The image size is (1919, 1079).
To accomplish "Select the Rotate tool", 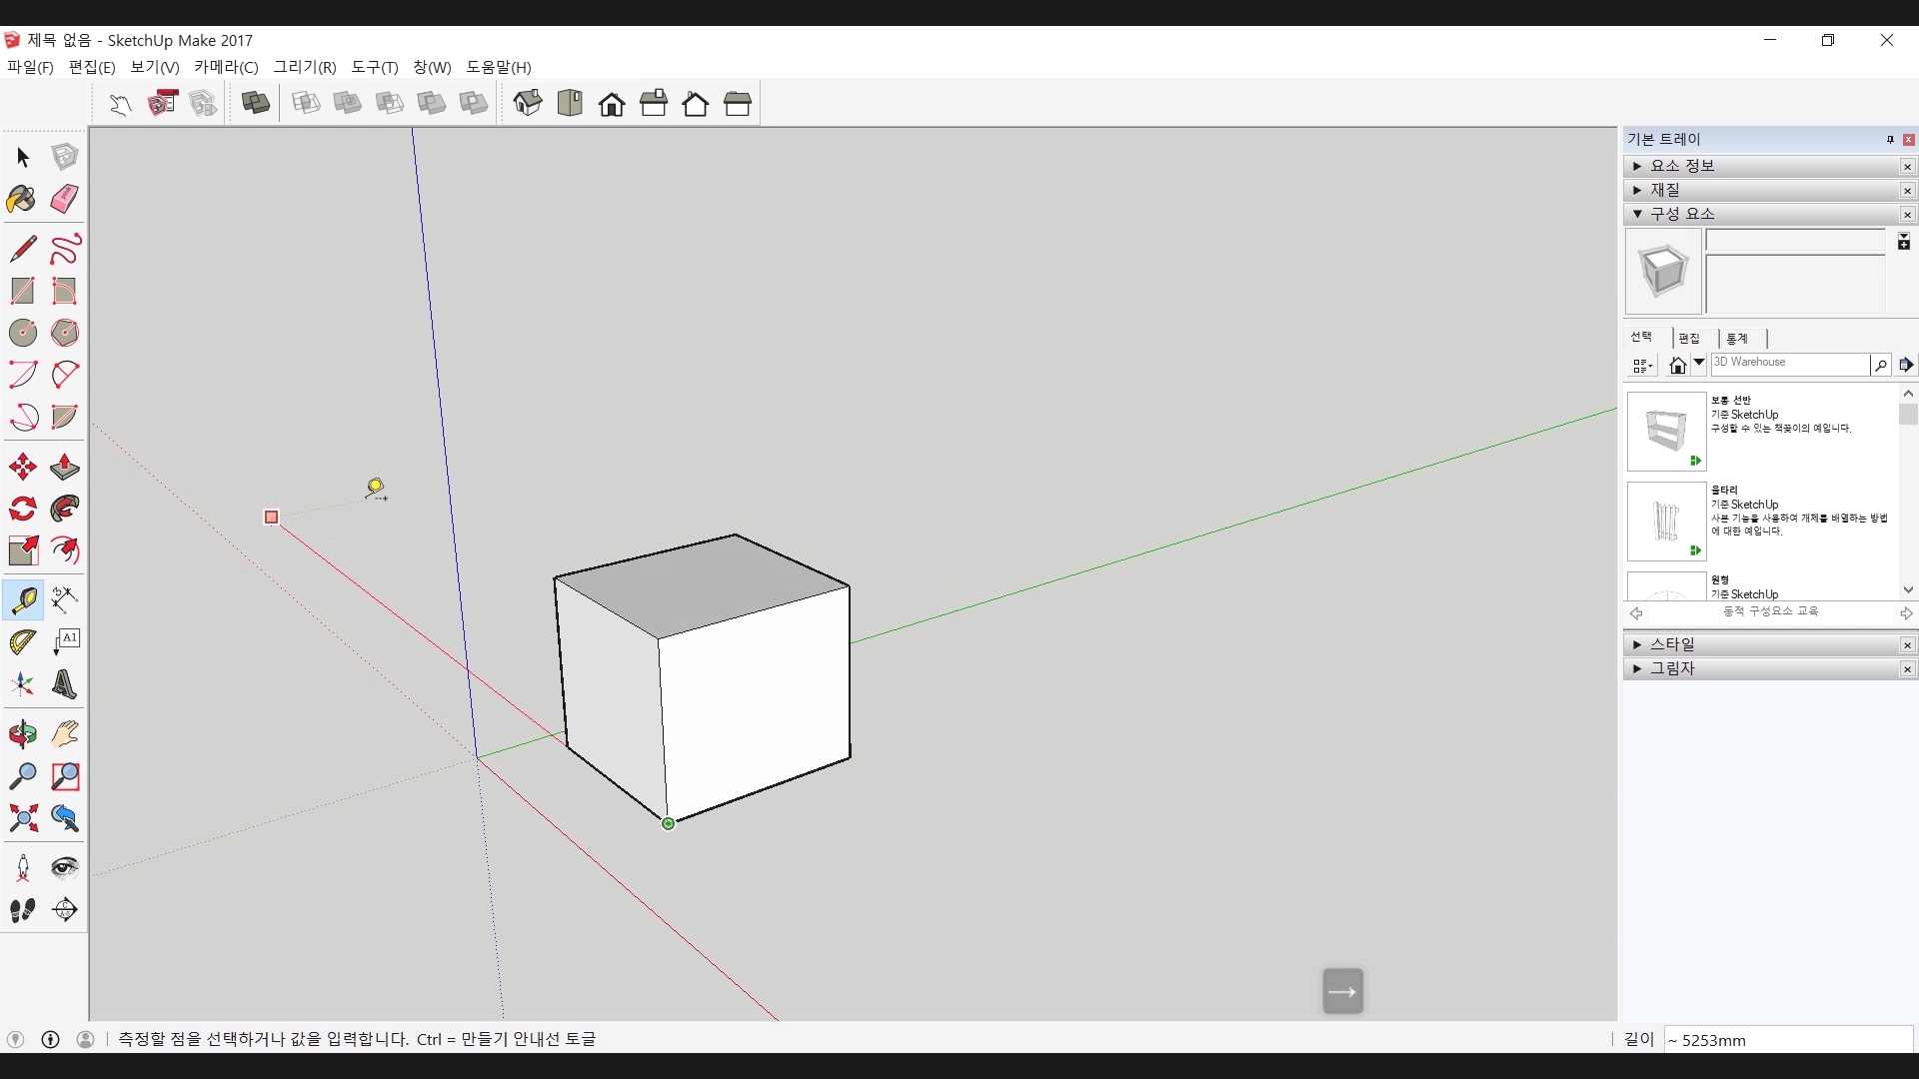I will tap(22, 510).
